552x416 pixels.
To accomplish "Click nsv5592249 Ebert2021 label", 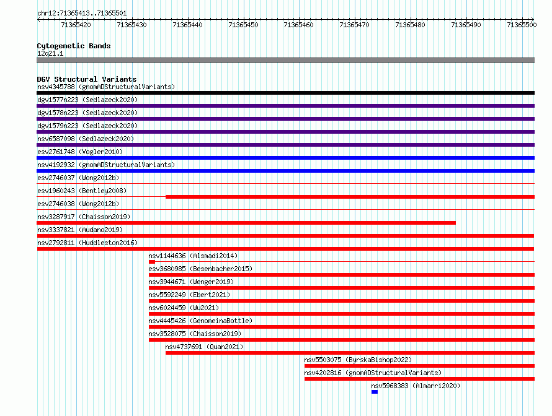I will click(x=189, y=295).
